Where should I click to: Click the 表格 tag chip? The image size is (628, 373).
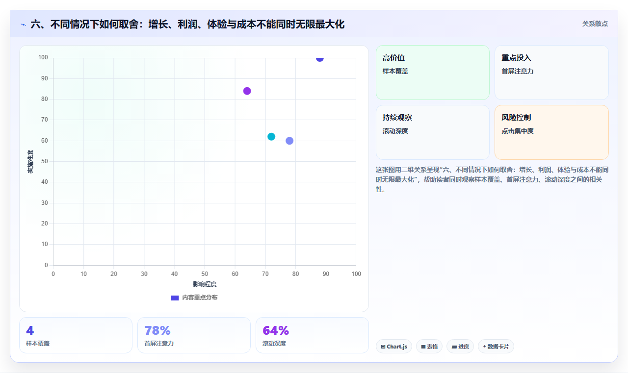(x=429, y=347)
